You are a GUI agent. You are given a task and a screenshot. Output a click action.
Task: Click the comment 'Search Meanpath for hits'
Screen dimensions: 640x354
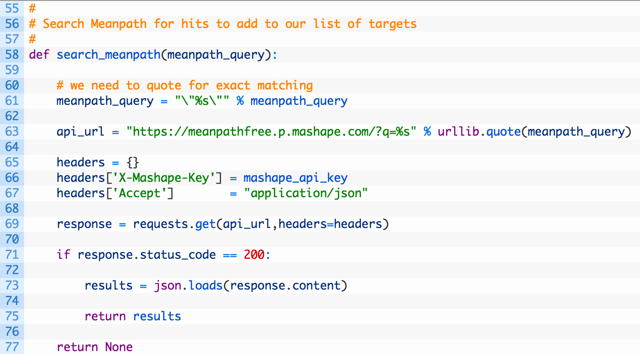coord(126,24)
